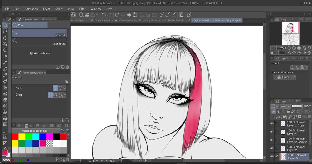Click the Navigator preview thumbnail
The height and width of the screenshot is (164, 312).
tap(290, 33)
